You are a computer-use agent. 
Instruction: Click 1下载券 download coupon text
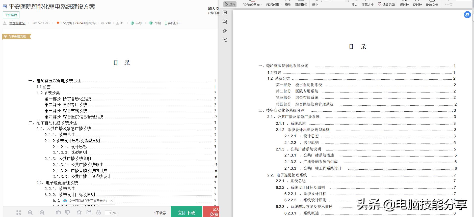pyautogui.click(x=160, y=213)
